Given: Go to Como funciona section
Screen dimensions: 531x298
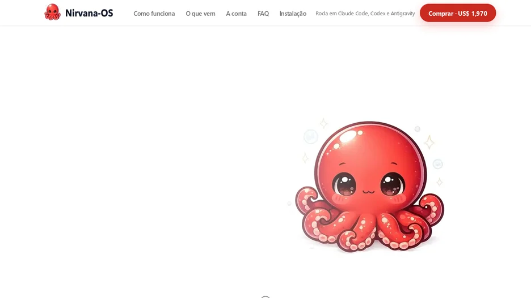Looking at the screenshot, I should coord(154,14).
